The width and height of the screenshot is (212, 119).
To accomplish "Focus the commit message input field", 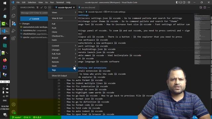I will coord(34,13).
